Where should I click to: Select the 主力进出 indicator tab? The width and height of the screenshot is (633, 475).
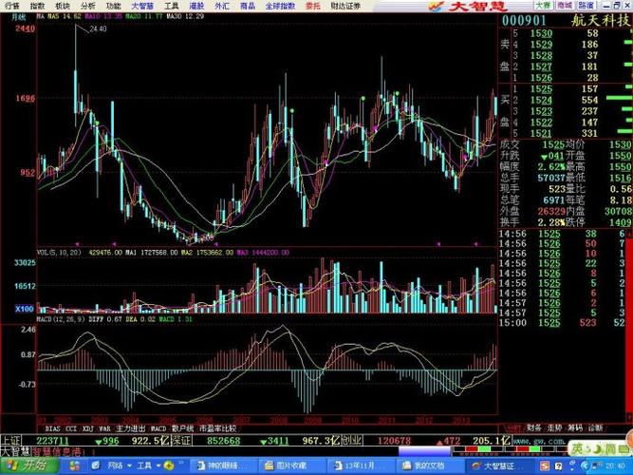(x=130, y=428)
